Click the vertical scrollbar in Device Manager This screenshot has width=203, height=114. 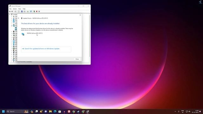tap(89, 36)
